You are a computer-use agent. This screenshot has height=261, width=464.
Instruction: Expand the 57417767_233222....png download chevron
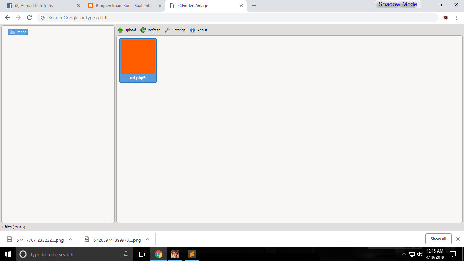(70, 239)
